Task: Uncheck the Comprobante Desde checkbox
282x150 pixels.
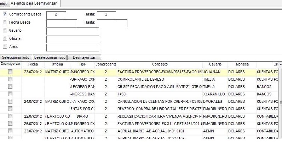Action: [x=5, y=14]
